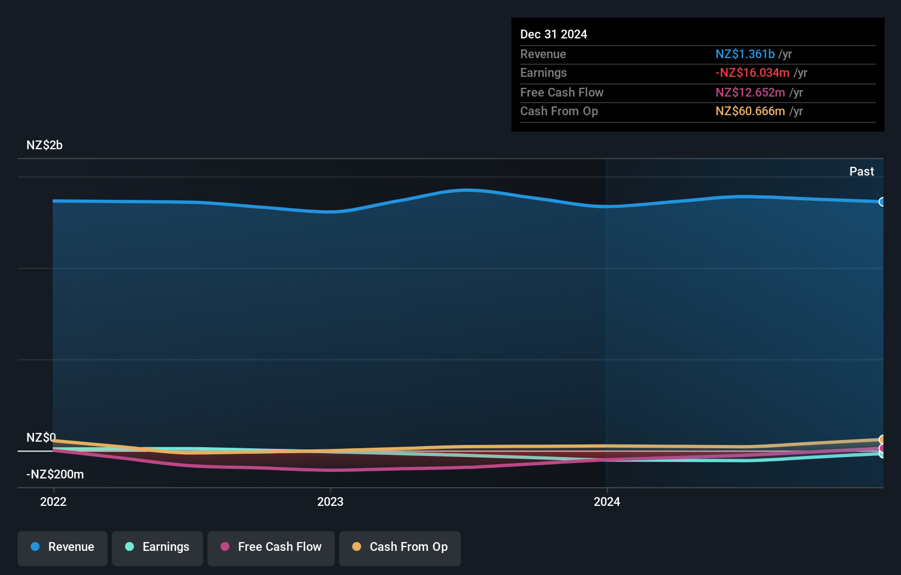
Task: Click the Past label in the chart
Action: tap(861, 171)
